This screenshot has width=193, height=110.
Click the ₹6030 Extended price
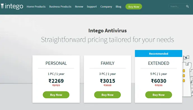tap(159, 81)
